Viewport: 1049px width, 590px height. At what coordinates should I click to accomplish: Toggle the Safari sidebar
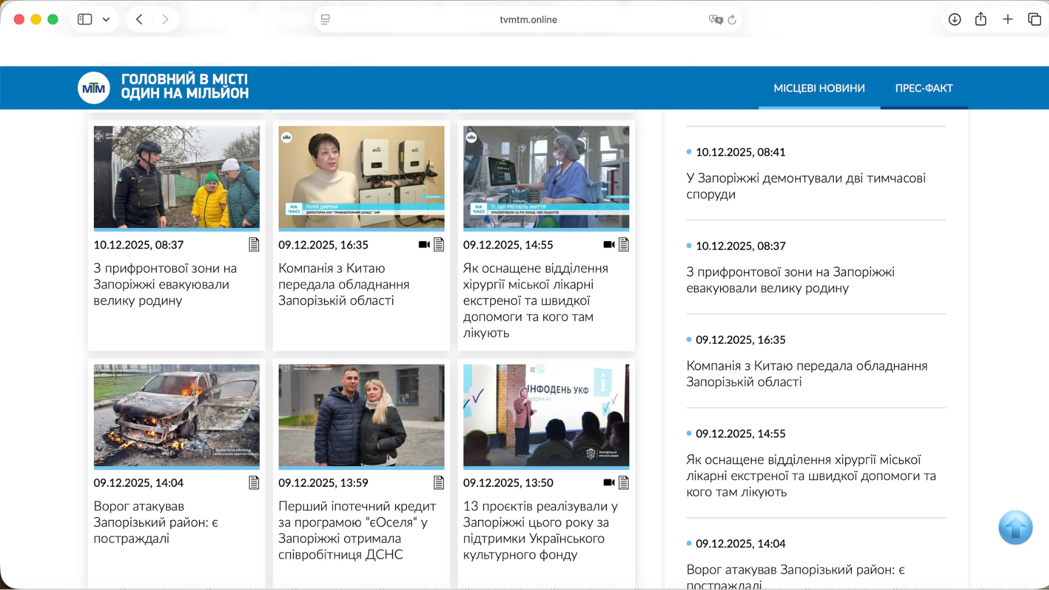[84, 19]
